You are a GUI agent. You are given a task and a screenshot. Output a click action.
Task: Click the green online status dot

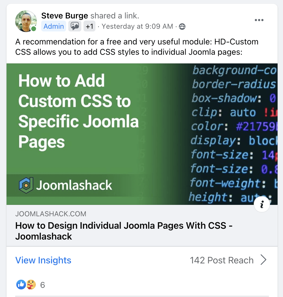[34, 29]
